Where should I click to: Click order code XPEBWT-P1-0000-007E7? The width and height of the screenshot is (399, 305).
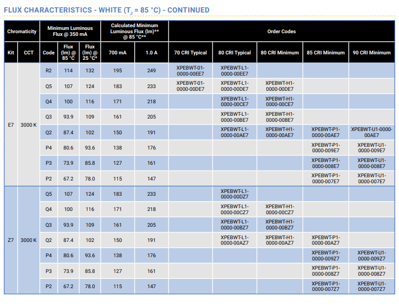[x=326, y=178]
